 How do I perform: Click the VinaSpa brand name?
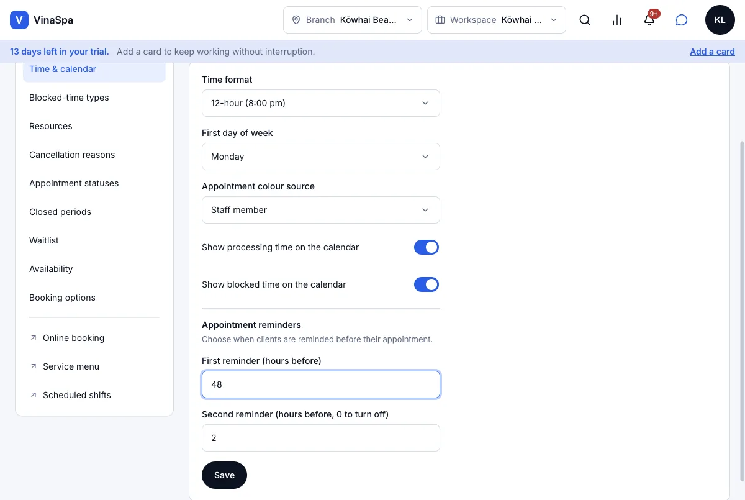53,20
